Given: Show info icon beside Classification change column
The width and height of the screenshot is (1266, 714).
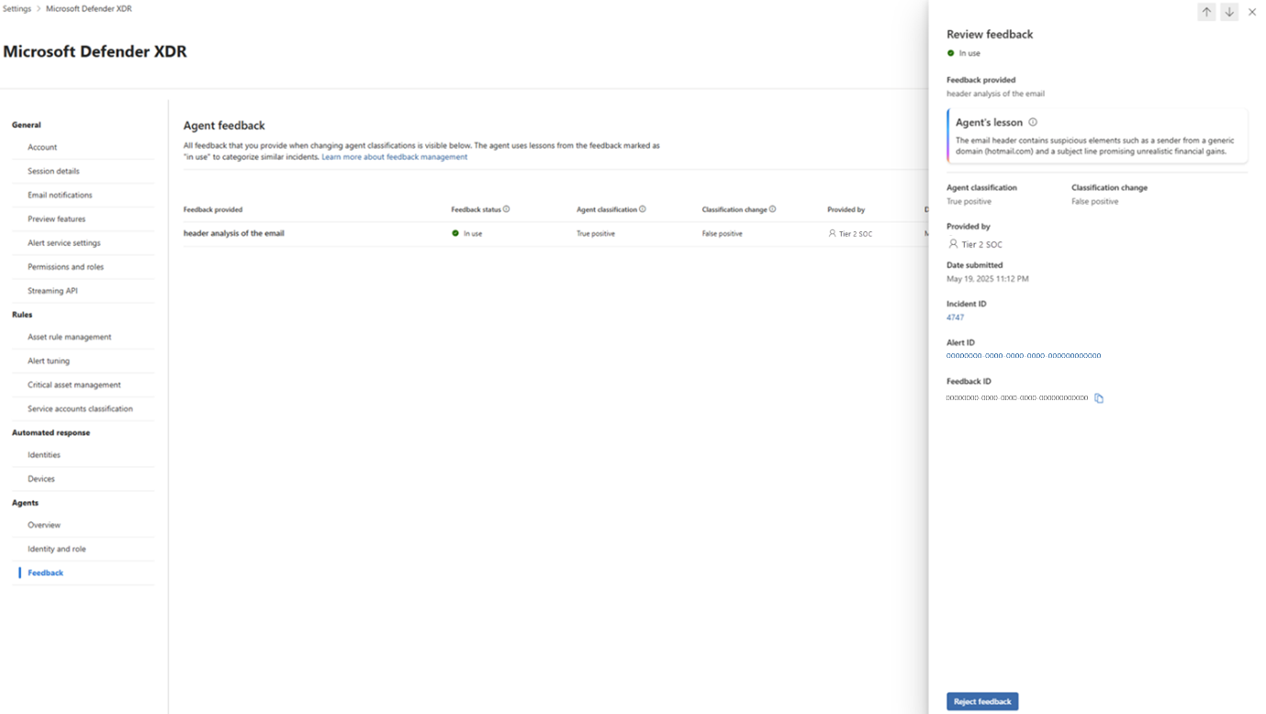Looking at the screenshot, I should (773, 209).
